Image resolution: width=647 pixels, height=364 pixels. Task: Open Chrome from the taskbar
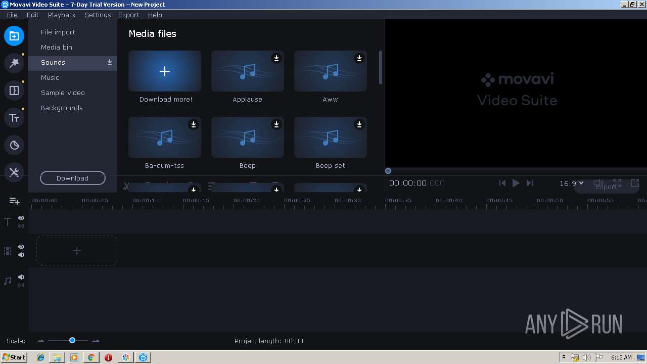tap(91, 357)
